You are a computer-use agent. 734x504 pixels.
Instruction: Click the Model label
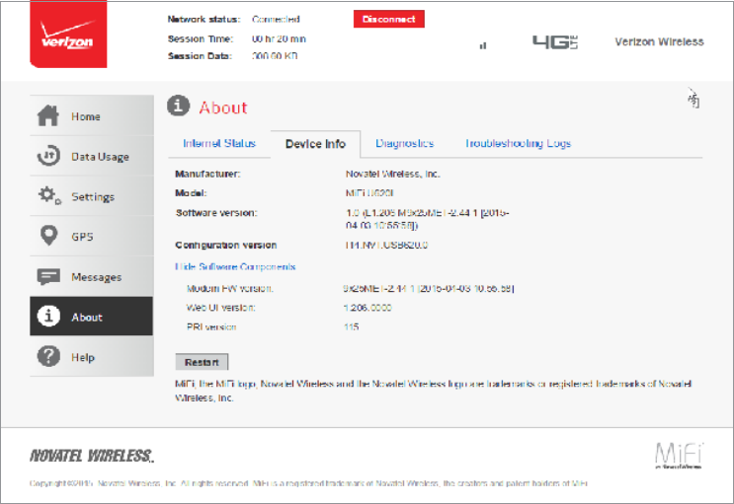[x=191, y=193]
